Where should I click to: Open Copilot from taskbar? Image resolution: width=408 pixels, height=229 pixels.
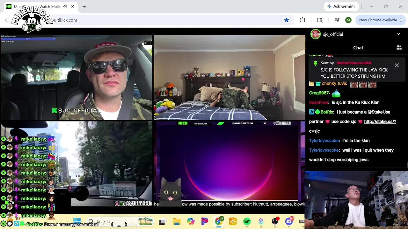[x=191, y=222]
